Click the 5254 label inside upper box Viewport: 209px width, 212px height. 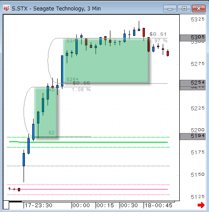[72, 79]
